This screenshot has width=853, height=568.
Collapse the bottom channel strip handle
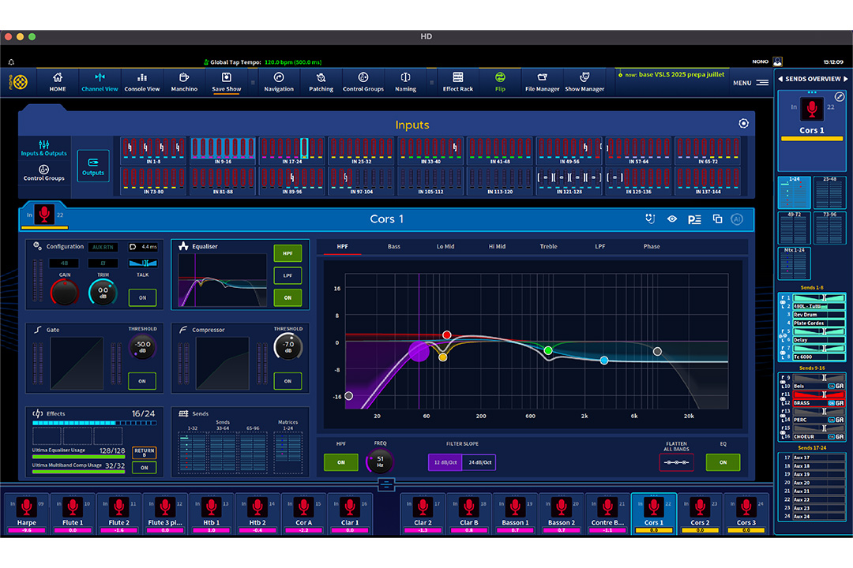coord(385,484)
